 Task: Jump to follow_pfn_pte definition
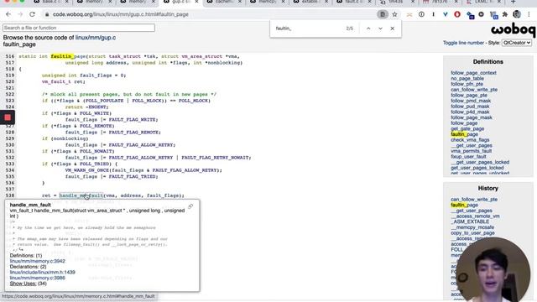click(467, 84)
